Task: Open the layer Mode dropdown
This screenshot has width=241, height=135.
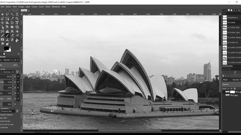Action: 236,80
